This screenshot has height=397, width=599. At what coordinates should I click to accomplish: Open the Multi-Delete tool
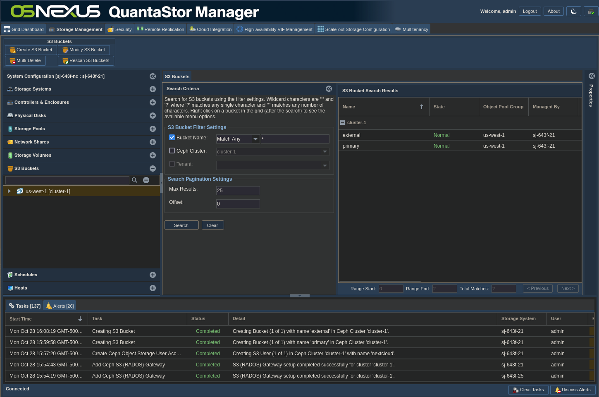[25, 61]
